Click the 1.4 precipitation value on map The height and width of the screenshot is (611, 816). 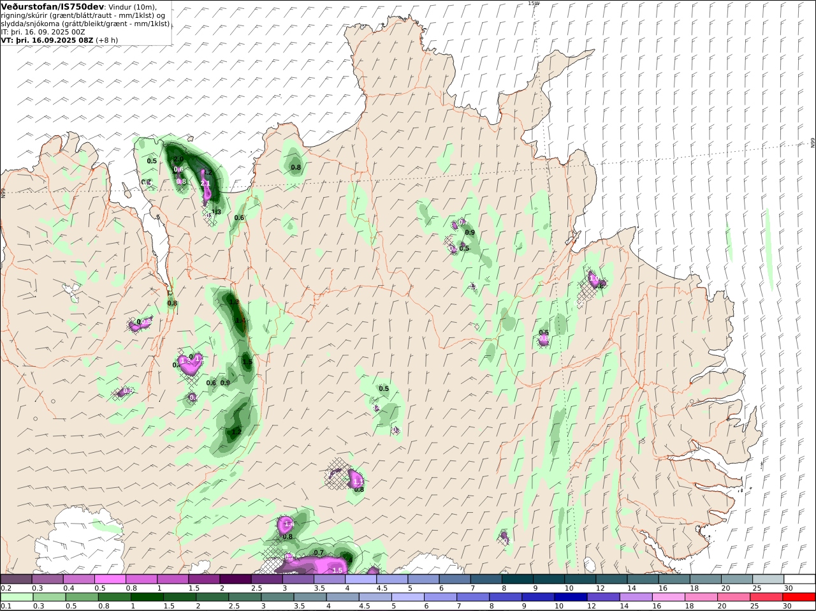pos(288,524)
